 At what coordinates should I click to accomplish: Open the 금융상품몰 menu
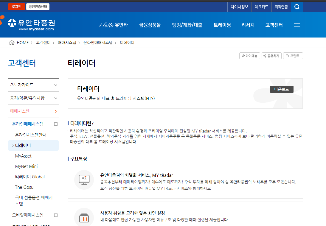coord(150,25)
